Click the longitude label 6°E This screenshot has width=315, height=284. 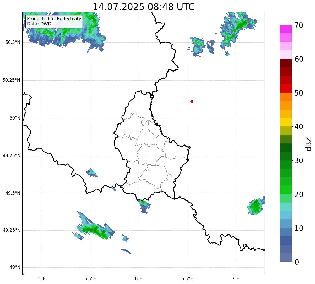[139, 278]
